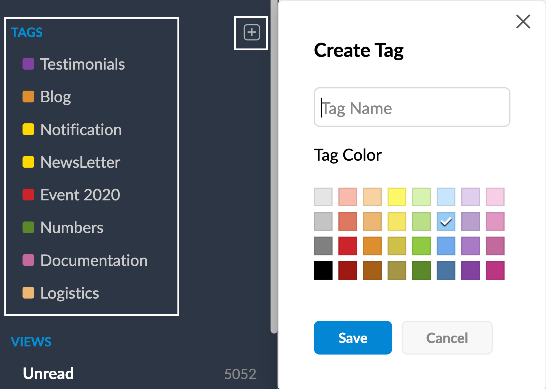Click the checked light blue swatch
This screenshot has height=389, width=546.
pyautogui.click(x=446, y=221)
